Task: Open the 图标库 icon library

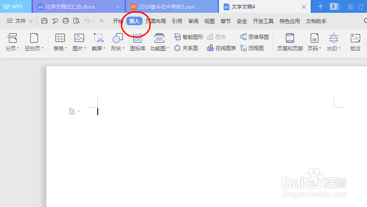Action: [x=137, y=42]
